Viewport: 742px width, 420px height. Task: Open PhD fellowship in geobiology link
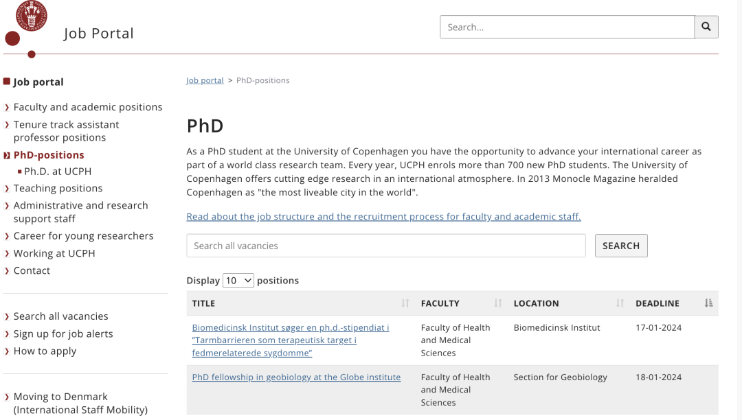tap(296, 377)
